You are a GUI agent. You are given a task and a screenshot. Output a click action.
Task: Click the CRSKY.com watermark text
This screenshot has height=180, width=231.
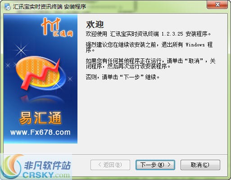(46, 175)
